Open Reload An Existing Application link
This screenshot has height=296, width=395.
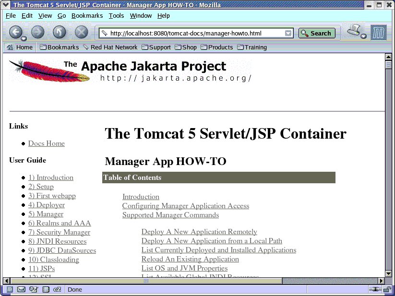[190, 259]
